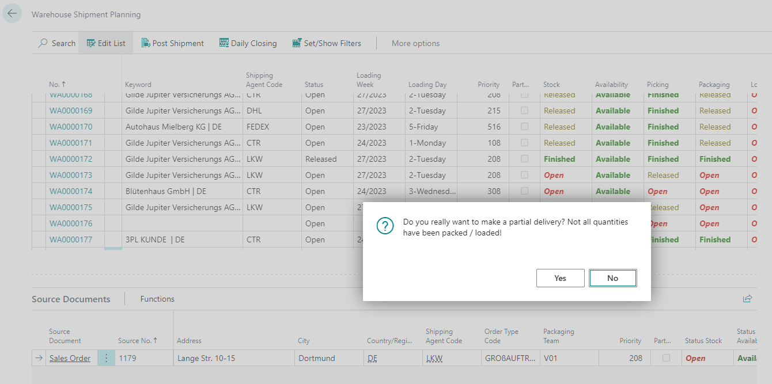This screenshot has width=772, height=384.
Task: Click the share icon beside Source Documents
Action: click(747, 299)
